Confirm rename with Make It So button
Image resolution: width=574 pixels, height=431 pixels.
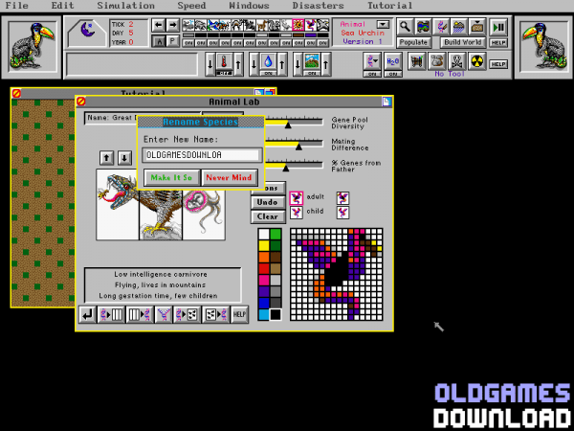170,177
